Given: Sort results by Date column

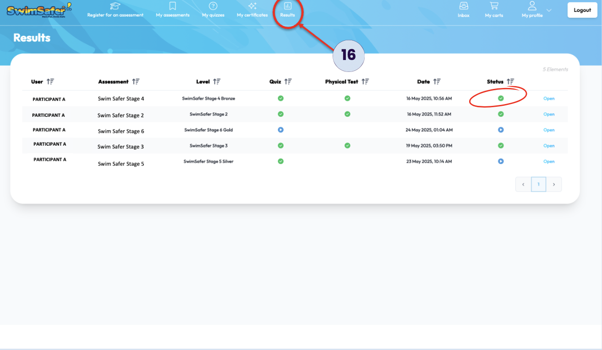Looking at the screenshot, I should [x=437, y=82].
